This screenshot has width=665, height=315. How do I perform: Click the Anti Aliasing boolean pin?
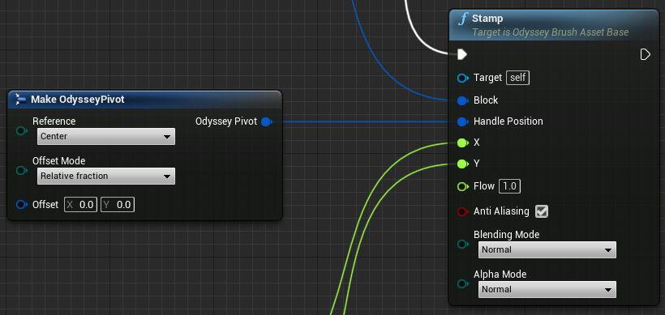tap(463, 211)
